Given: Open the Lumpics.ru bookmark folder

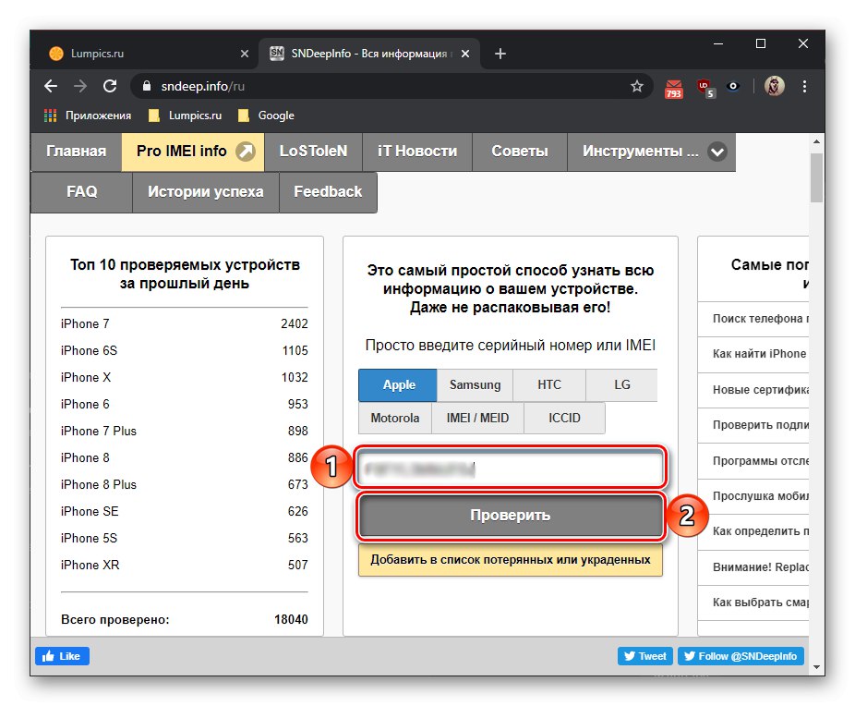Looking at the screenshot, I should click(185, 116).
